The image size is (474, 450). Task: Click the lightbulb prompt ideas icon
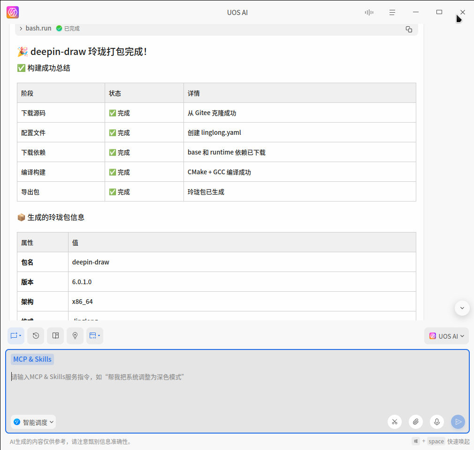(x=75, y=336)
